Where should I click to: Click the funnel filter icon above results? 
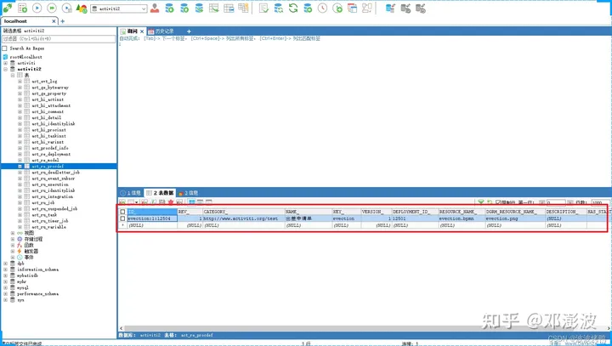click(481, 201)
